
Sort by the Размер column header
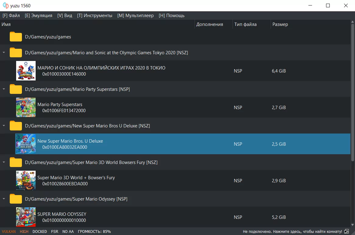coord(311,24)
